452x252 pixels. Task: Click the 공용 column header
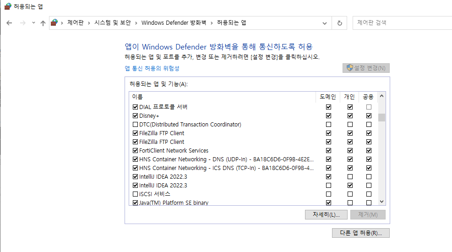(368, 97)
